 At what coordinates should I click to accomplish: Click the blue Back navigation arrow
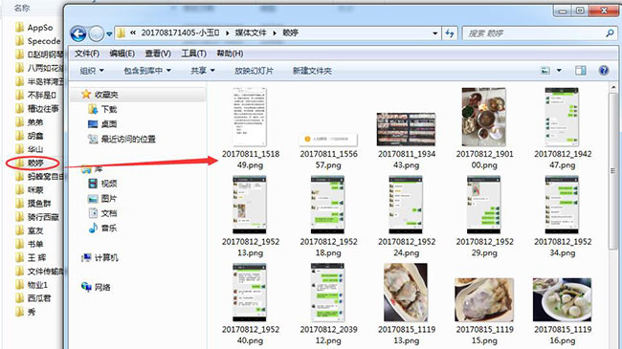click(x=78, y=33)
